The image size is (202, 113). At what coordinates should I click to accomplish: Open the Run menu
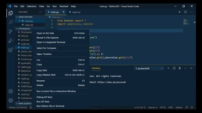(55, 6)
